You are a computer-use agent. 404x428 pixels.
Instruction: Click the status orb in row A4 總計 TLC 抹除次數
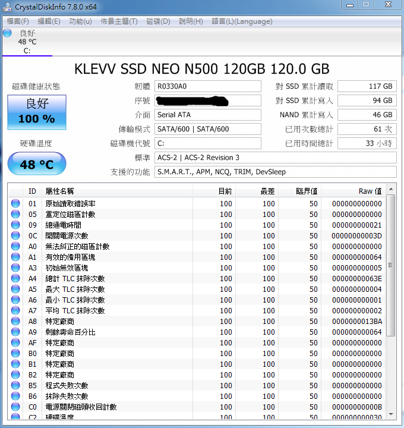coord(15,278)
